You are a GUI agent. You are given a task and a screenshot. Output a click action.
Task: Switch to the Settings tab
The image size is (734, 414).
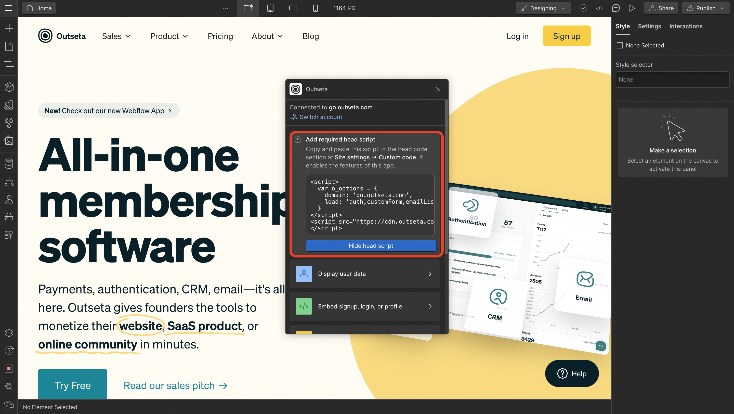[x=649, y=26]
